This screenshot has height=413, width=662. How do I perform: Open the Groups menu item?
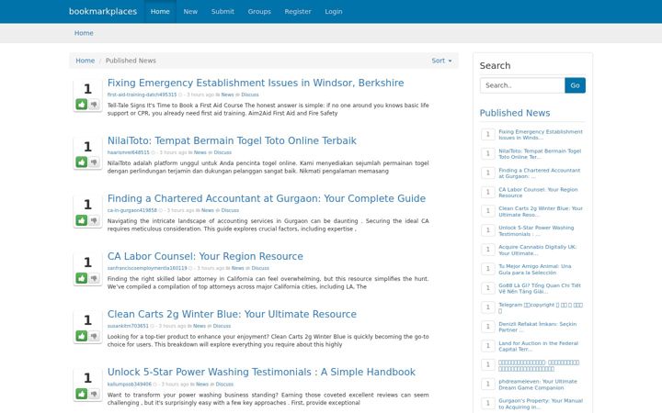pos(259,11)
